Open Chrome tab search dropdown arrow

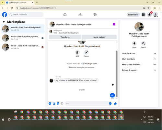point(3,3)
